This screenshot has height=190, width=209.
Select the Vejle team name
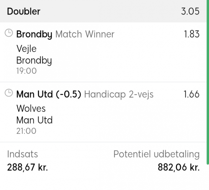coord(26,49)
